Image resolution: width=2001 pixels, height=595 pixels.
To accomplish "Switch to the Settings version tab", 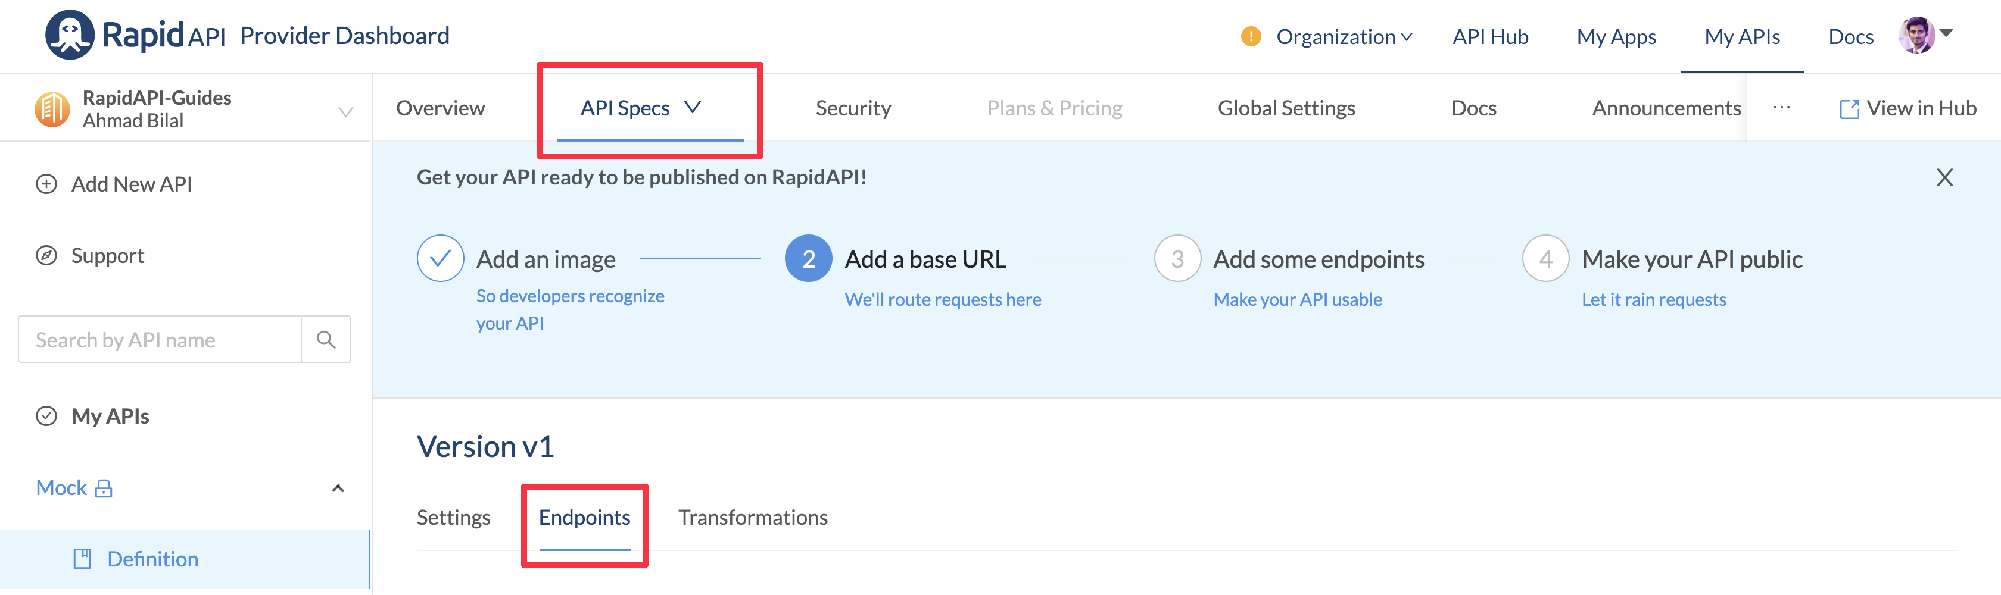I will (454, 518).
